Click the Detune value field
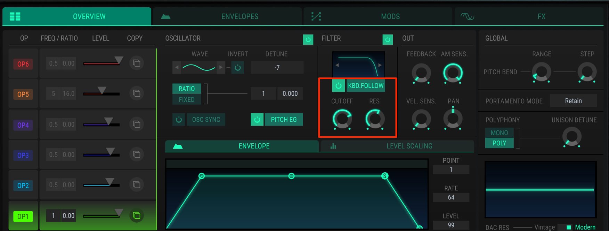 277,67
